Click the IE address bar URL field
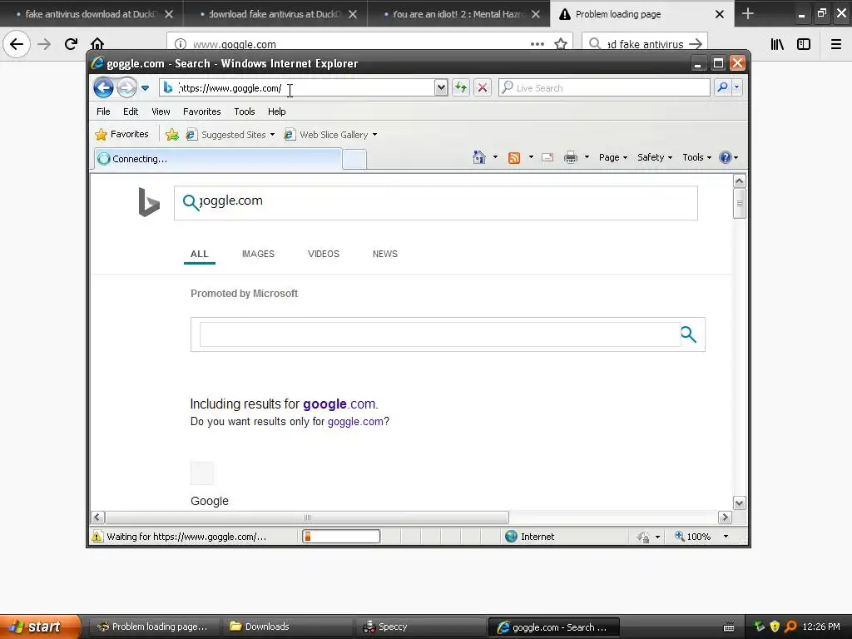 point(297,88)
